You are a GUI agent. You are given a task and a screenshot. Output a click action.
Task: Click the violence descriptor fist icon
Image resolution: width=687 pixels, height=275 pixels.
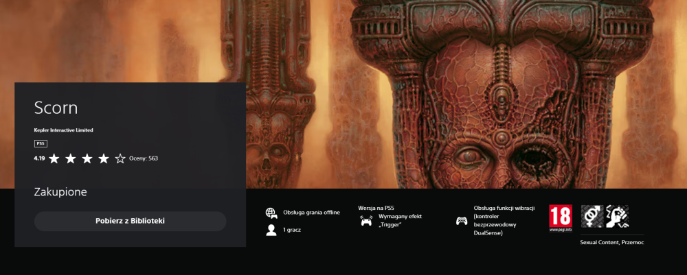618,217
